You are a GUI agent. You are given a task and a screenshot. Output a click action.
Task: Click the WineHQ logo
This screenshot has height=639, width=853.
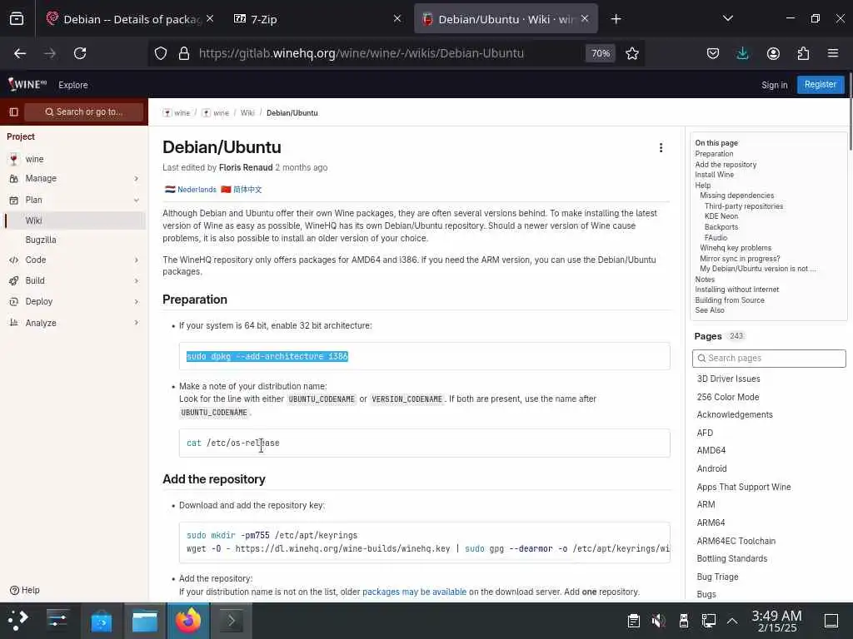(27, 84)
